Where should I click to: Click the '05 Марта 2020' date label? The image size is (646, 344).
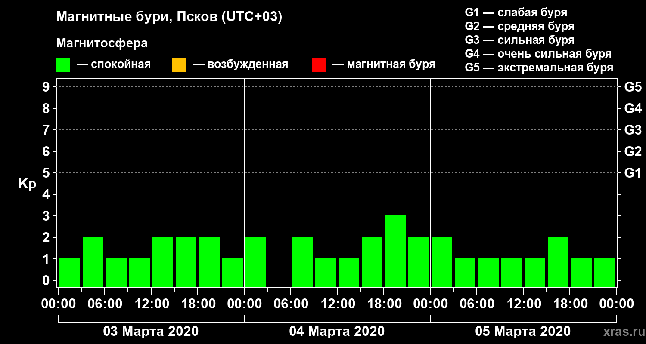click(523, 332)
